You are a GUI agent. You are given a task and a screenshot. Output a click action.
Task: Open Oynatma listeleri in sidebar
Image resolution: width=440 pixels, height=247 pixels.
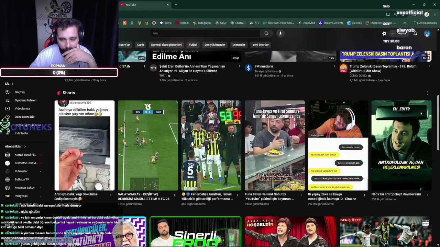(25, 100)
